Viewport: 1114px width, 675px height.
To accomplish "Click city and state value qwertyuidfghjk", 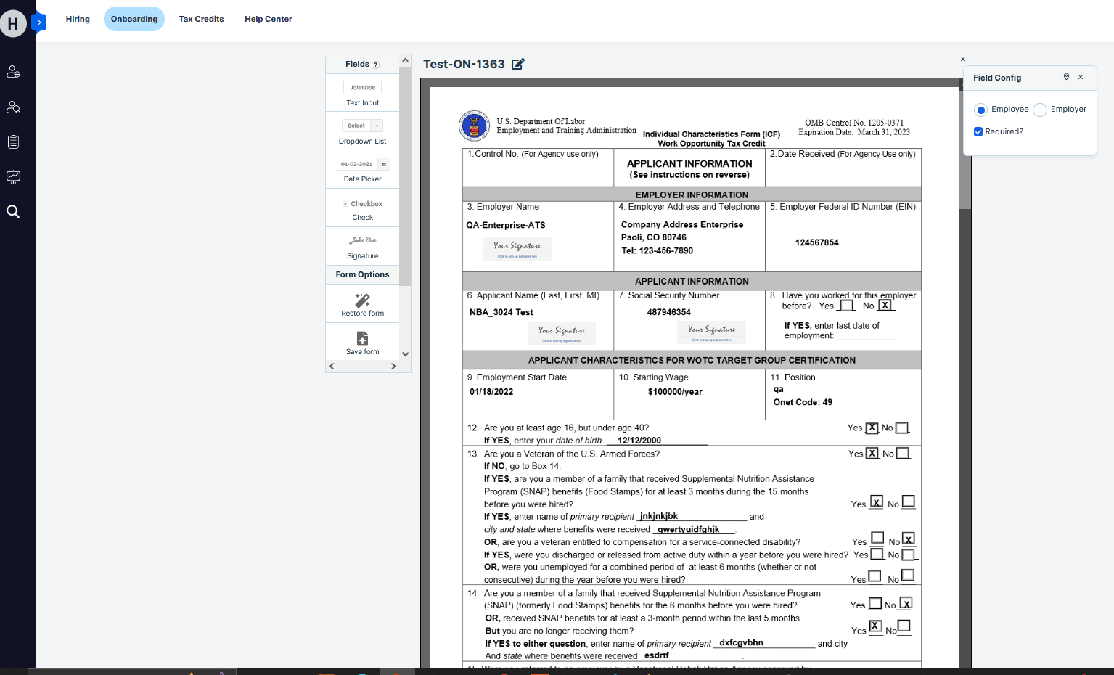I will (x=689, y=529).
